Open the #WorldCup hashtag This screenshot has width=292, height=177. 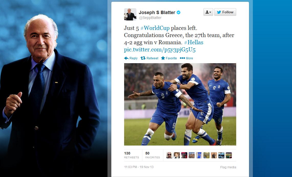(x=155, y=28)
